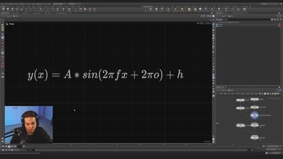
Task: Select the Torus shelf tool
Action: tap(17, 9)
